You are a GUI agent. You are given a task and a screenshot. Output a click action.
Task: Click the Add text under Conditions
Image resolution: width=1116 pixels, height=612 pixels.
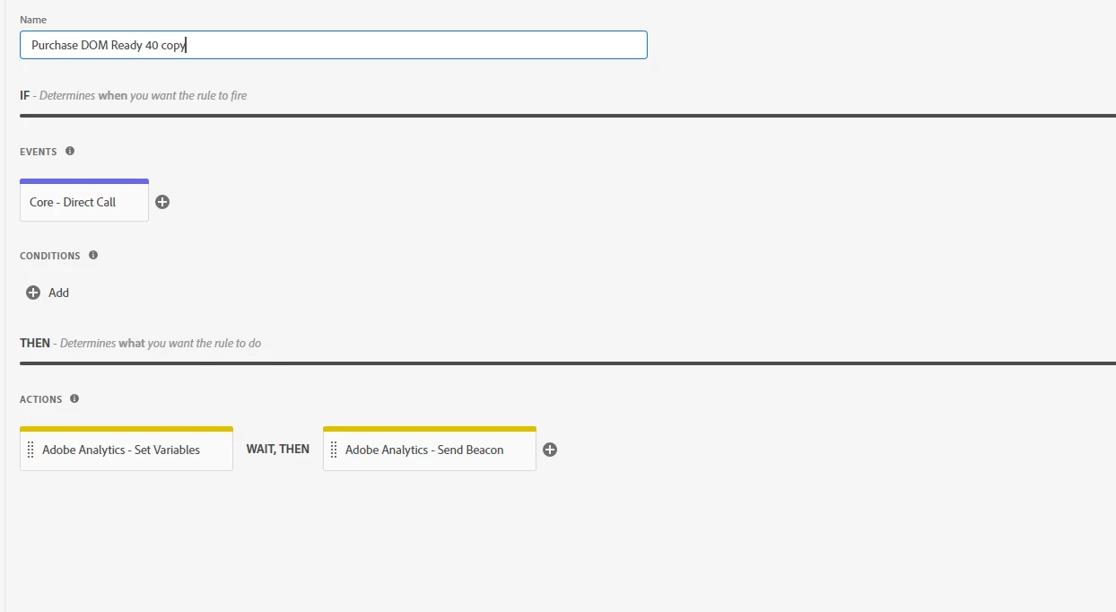click(x=58, y=293)
